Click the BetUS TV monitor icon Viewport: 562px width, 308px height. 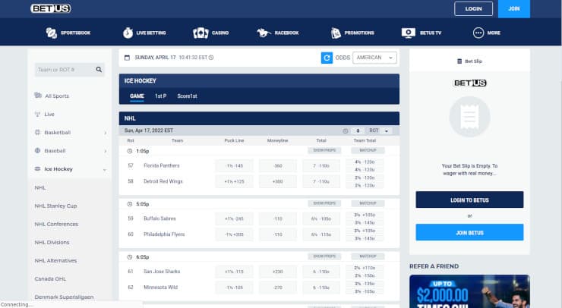coord(409,33)
